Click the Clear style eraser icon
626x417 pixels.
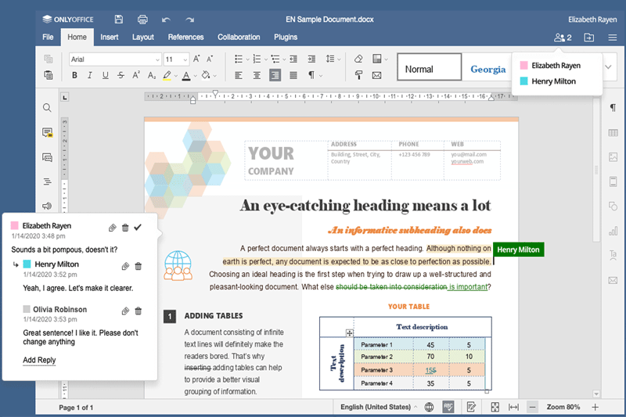pyautogui.click(x=358, y=59)
